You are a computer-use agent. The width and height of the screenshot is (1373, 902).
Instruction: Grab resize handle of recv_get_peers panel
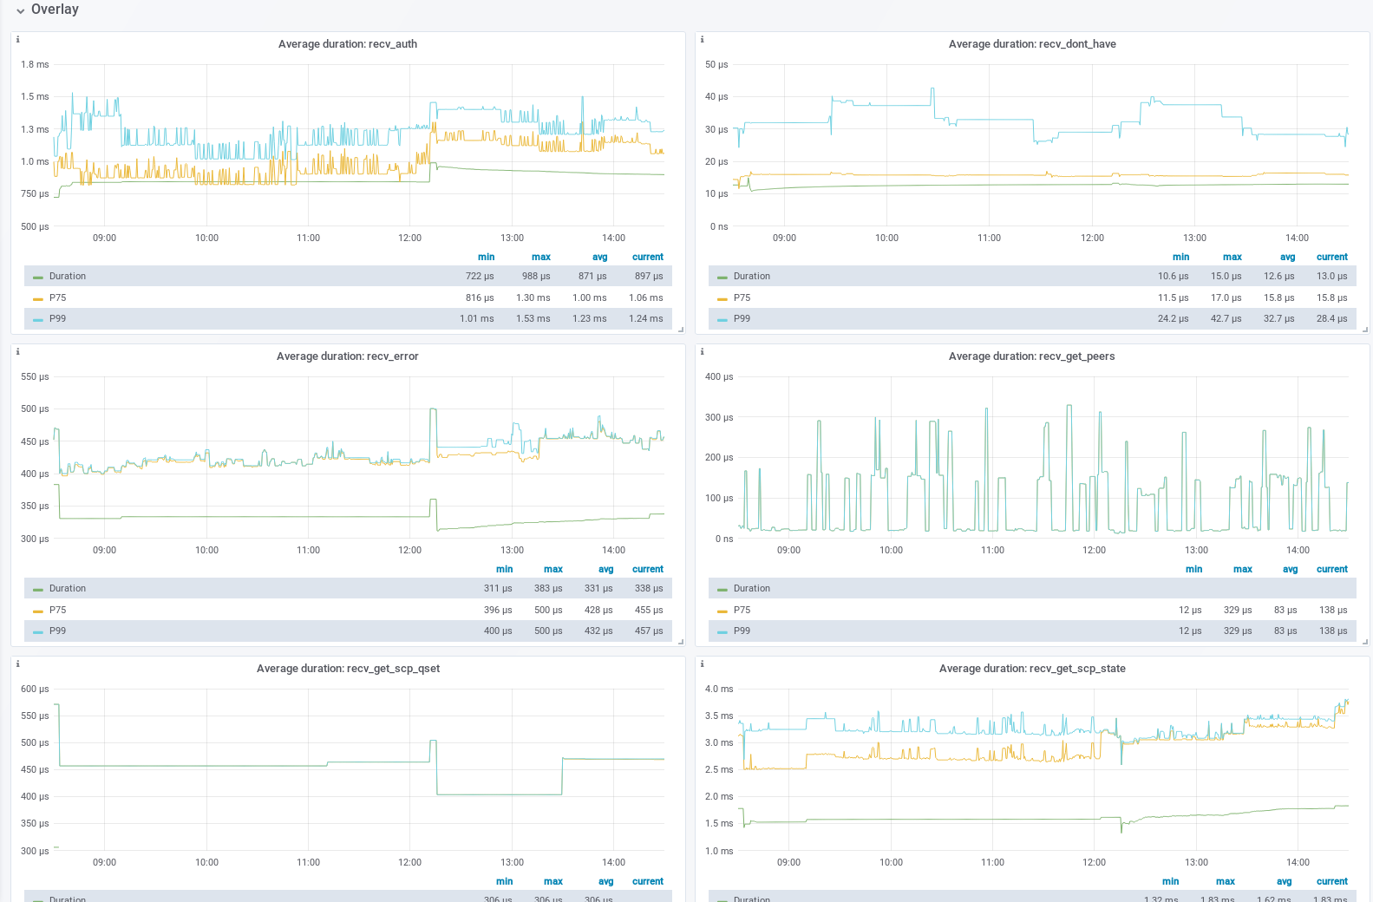coord(1365,642)
